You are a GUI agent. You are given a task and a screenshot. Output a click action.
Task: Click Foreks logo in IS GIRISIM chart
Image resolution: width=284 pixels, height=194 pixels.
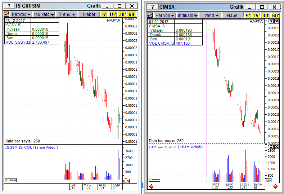click(11, 180)
